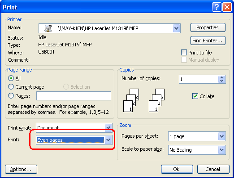Image resolution: width=234 pixels, height=180 pixels.
Task: Click the Properties button
Action: pos(208,27)
